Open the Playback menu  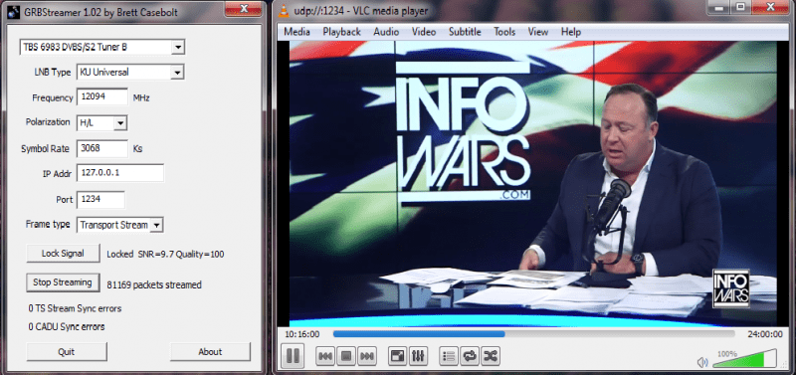click(341, 32)
